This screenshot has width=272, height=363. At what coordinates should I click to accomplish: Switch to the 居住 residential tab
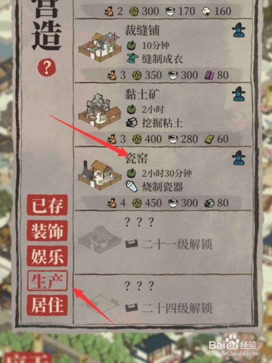pos(47,305)
